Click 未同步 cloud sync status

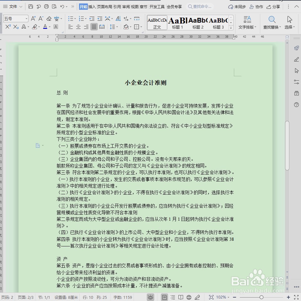[237, 7]
